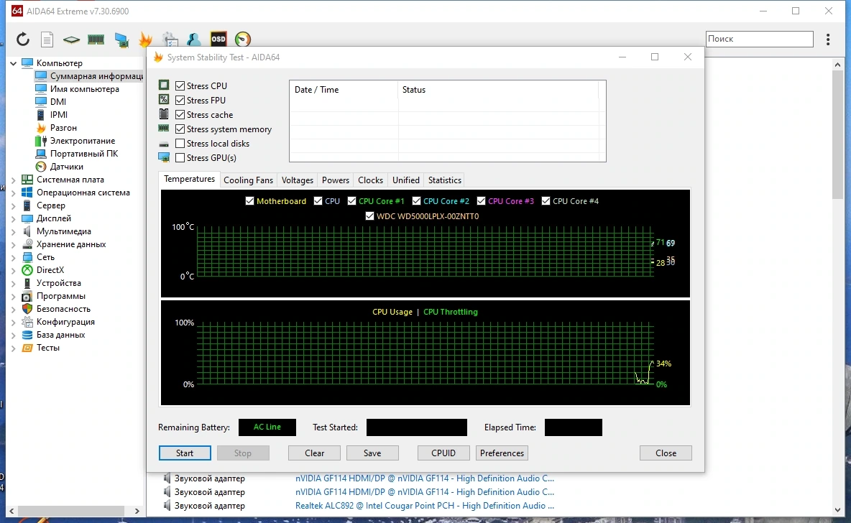Switch to Statistics tab
This screenshot has height=523, width=851.
[444, 180]
